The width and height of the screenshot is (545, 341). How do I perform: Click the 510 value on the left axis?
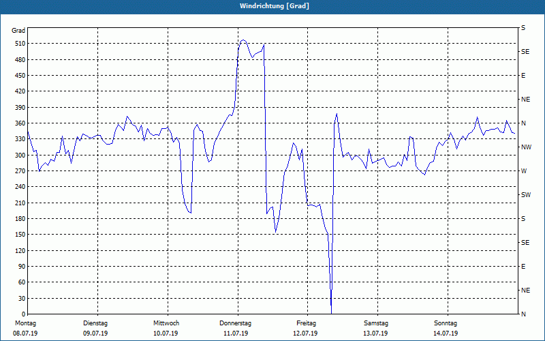point(20,44)
